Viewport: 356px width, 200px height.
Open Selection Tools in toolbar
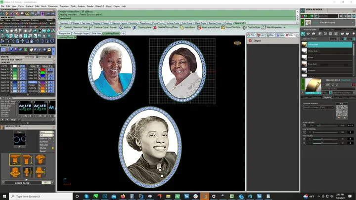pos(80,28)
